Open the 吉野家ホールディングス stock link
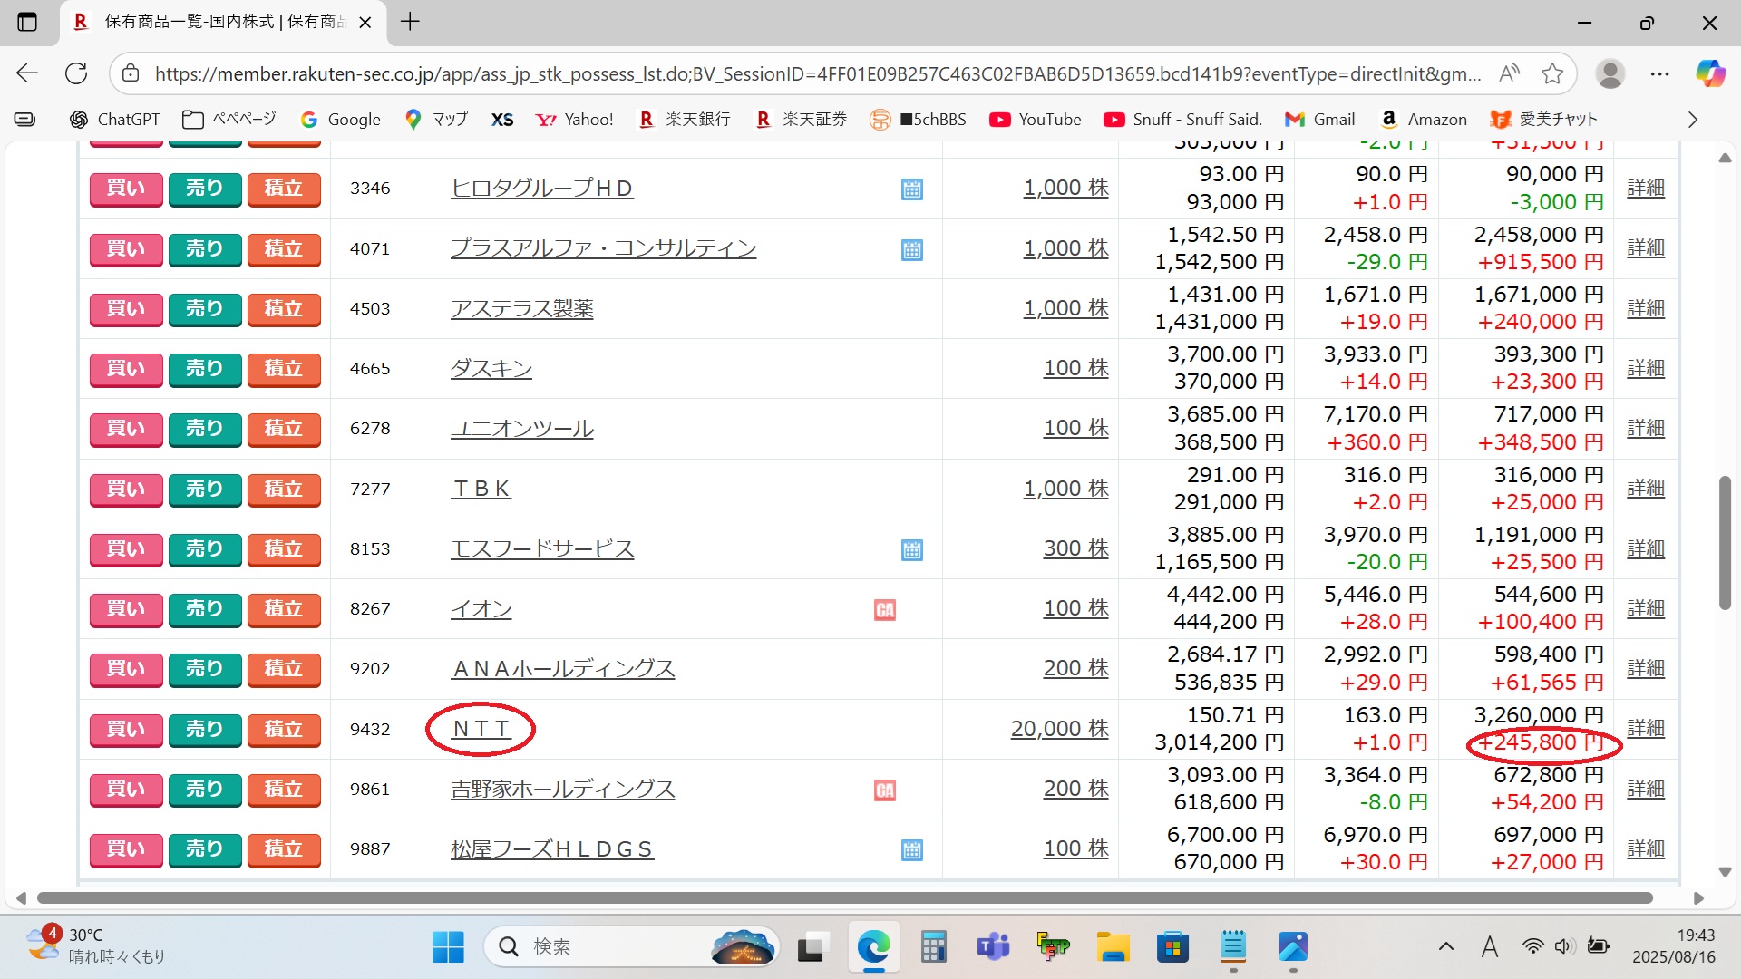Image resolution: width=1741 pixels, height=979 pixels. click(x=563, y=790)
